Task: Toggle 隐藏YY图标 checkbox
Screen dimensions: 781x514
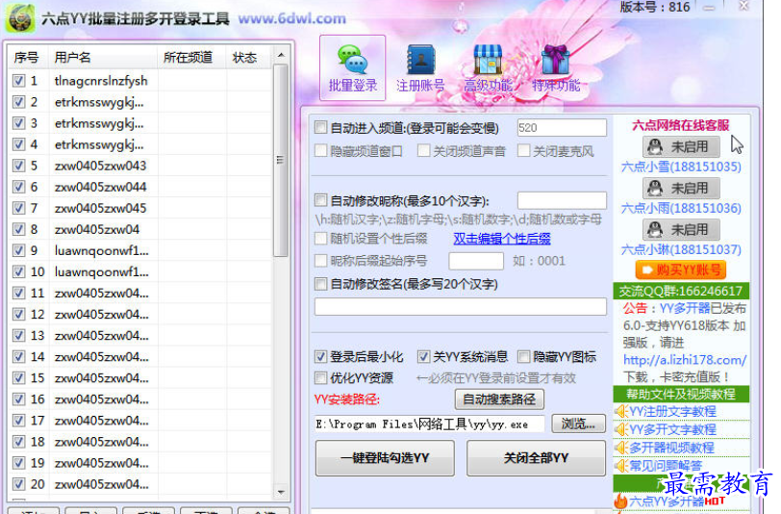Action: click(x=523, y=356)
